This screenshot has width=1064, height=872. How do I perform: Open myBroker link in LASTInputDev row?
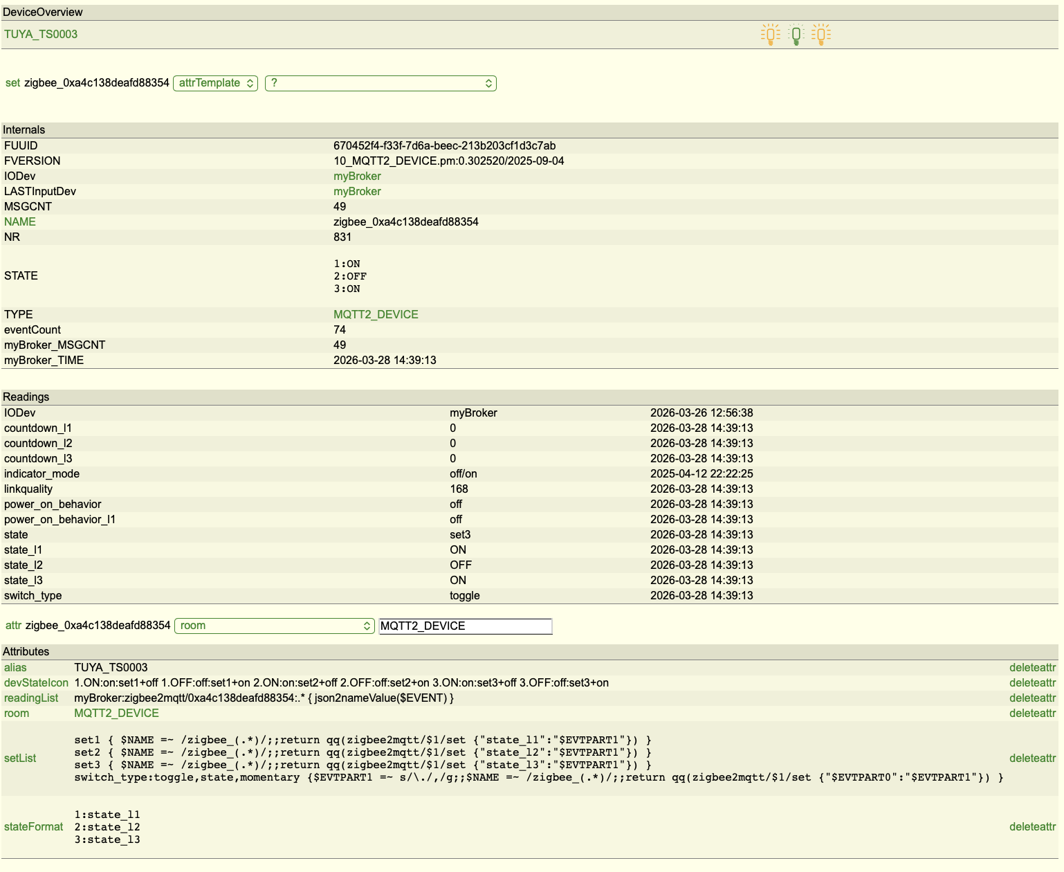click(357, 192)
